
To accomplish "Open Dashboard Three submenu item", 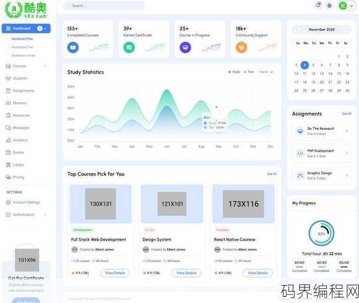I will pyautogui.click(x=23, y=55).
